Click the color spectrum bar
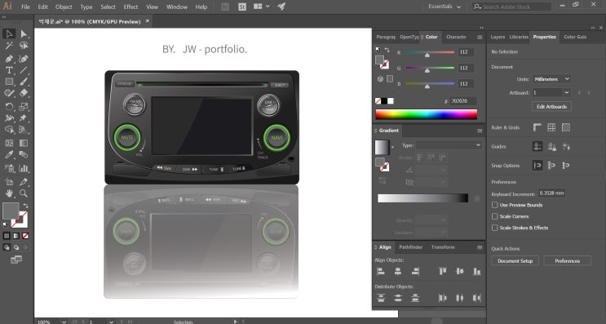This screenshot has width=606, height=324. [x=427, y=114]
